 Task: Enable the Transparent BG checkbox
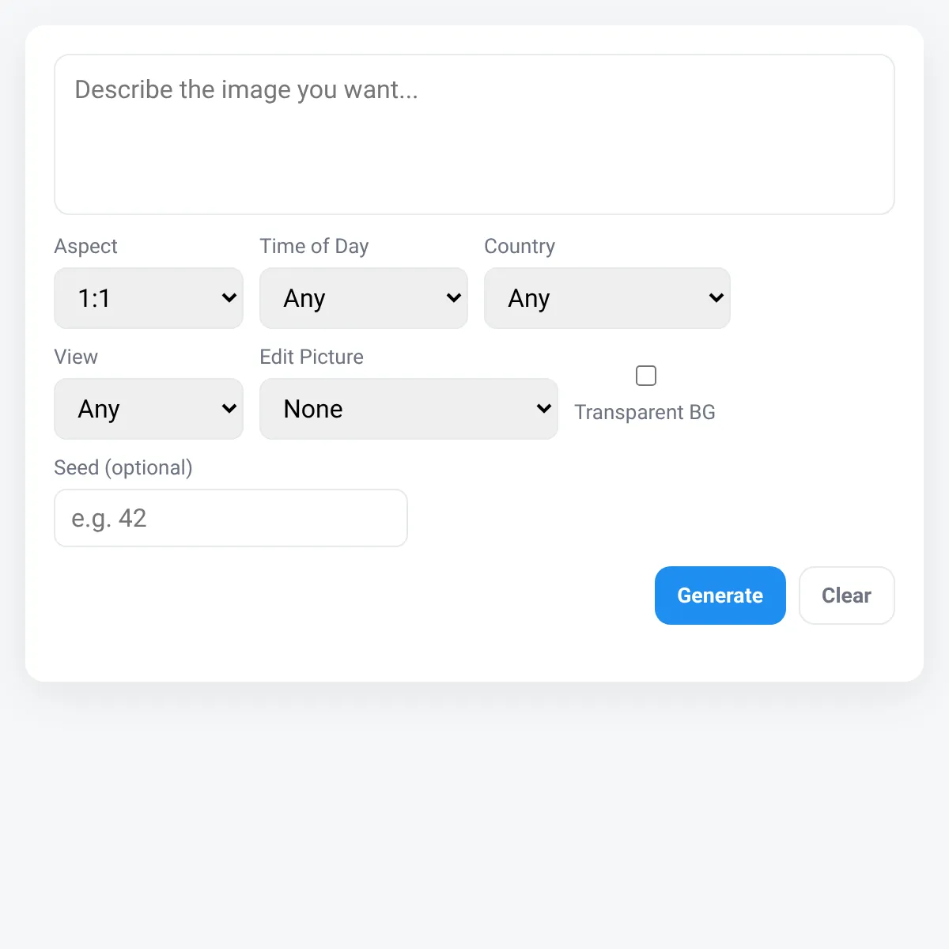pyautogui.click(x=646, y=376)
